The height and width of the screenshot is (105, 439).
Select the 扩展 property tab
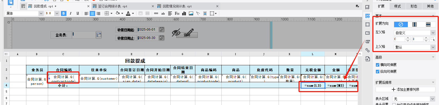(x=381, y=6)
